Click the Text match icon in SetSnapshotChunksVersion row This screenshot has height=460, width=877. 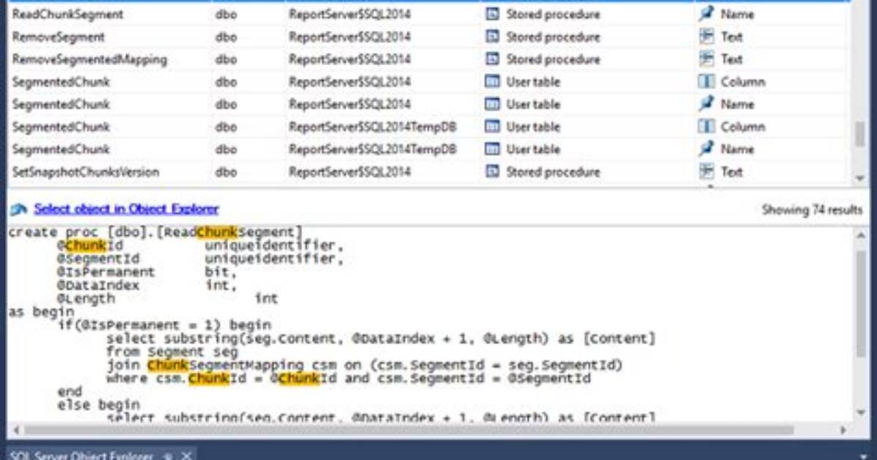(706, 171)
